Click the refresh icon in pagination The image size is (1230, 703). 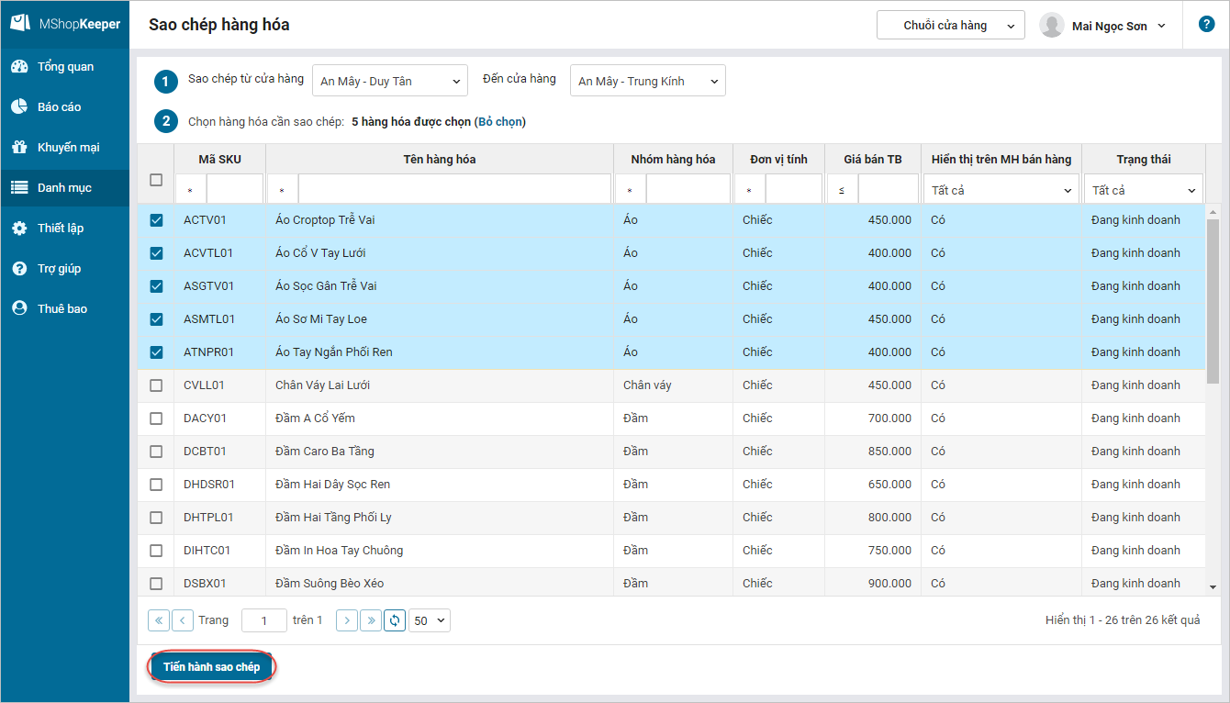395,620
